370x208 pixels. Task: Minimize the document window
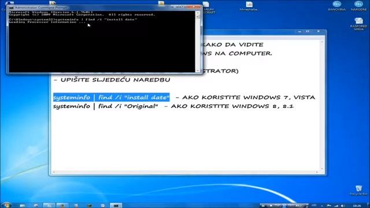299,31
